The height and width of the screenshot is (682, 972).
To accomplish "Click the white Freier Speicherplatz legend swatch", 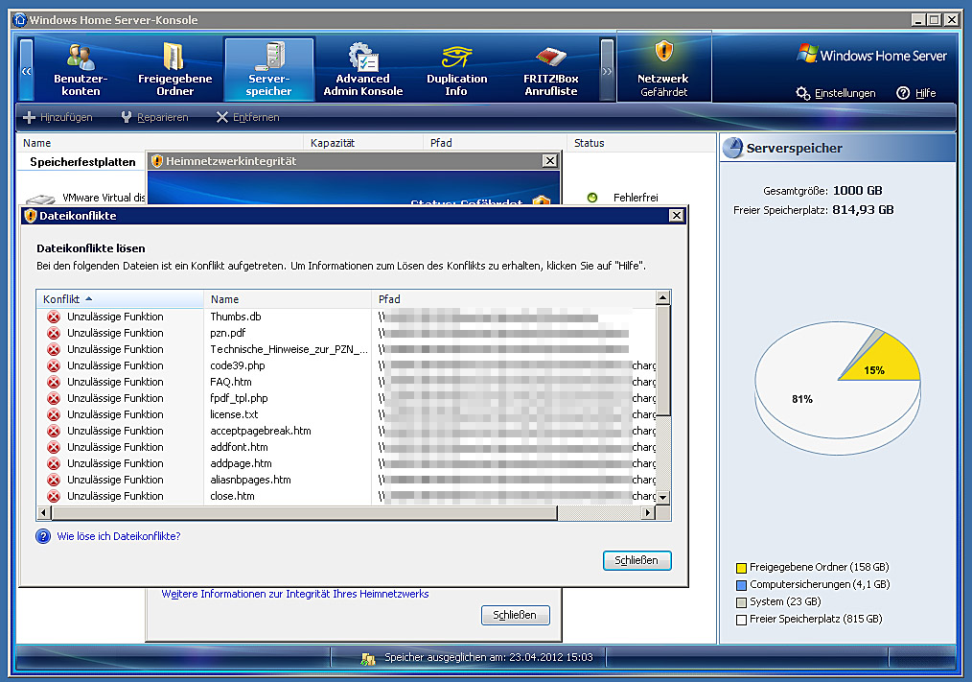I will 741,620.
